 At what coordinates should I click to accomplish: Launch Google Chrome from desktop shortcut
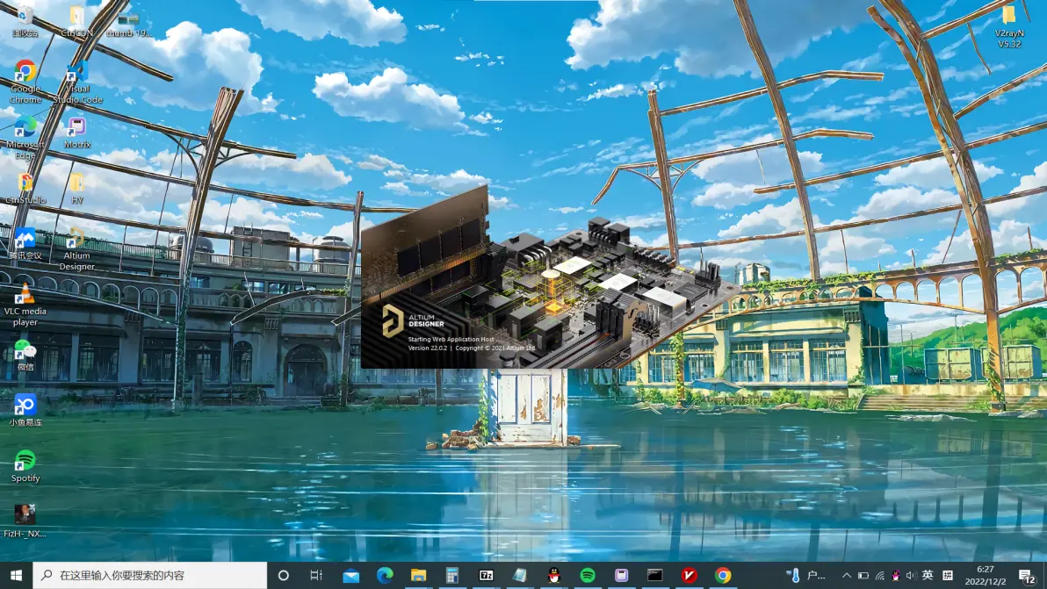tap(25, 82)
